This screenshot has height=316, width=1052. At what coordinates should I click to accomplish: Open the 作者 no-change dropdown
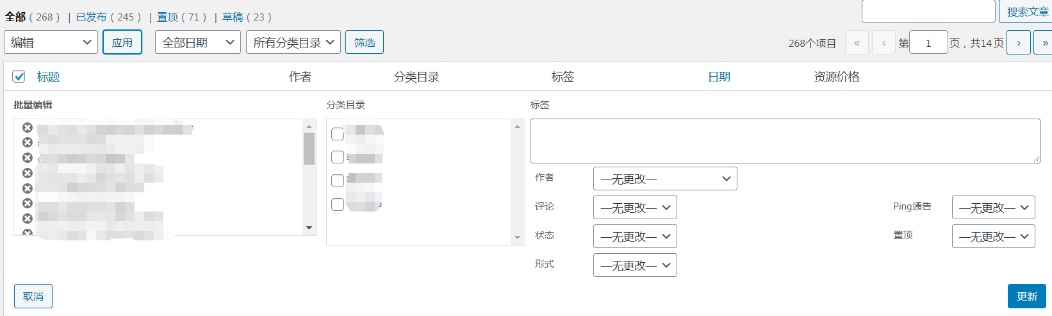click(665, 179)
